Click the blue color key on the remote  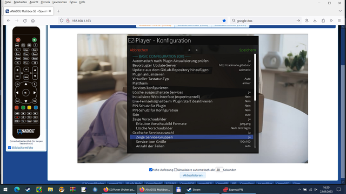[x=36, y=108]
